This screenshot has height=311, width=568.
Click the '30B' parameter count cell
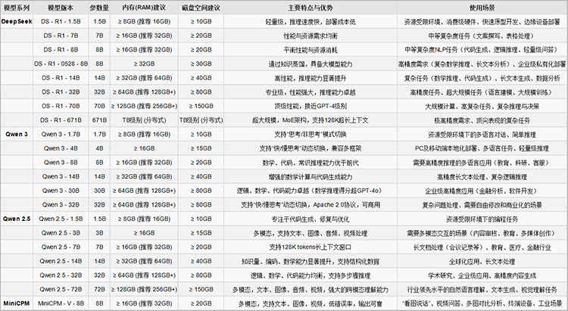coord(99,191)
